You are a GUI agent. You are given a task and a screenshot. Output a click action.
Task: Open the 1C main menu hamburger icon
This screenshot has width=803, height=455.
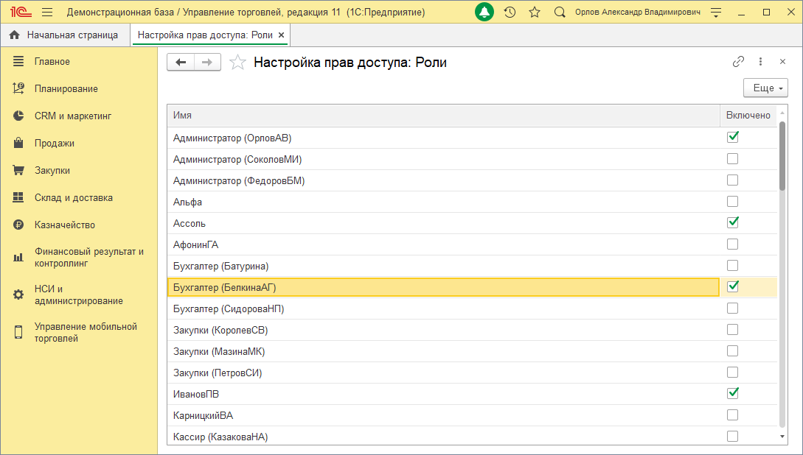point(47,13)
